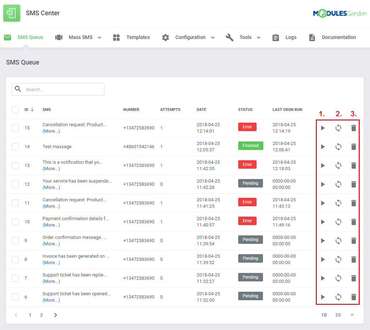This screenshot has height=330, width=370.
Task: Show 10 entries per page
Action: point(324,315)
